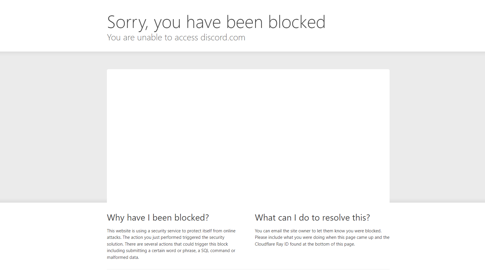Click the "Sorry, you have been blocked" heading
The height and width of the screenshot is (278, 485).
pyautogui.click(x=216, y=22)
